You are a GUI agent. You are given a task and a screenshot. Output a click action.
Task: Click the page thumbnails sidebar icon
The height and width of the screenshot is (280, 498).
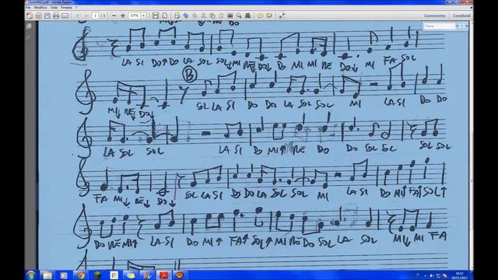29,26
